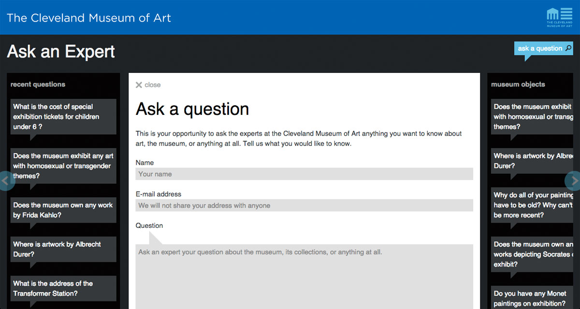This screenshot has width=580, height=309.
Task: Click the magnifier icon on ask a question
Action: (x=568, y=48)
